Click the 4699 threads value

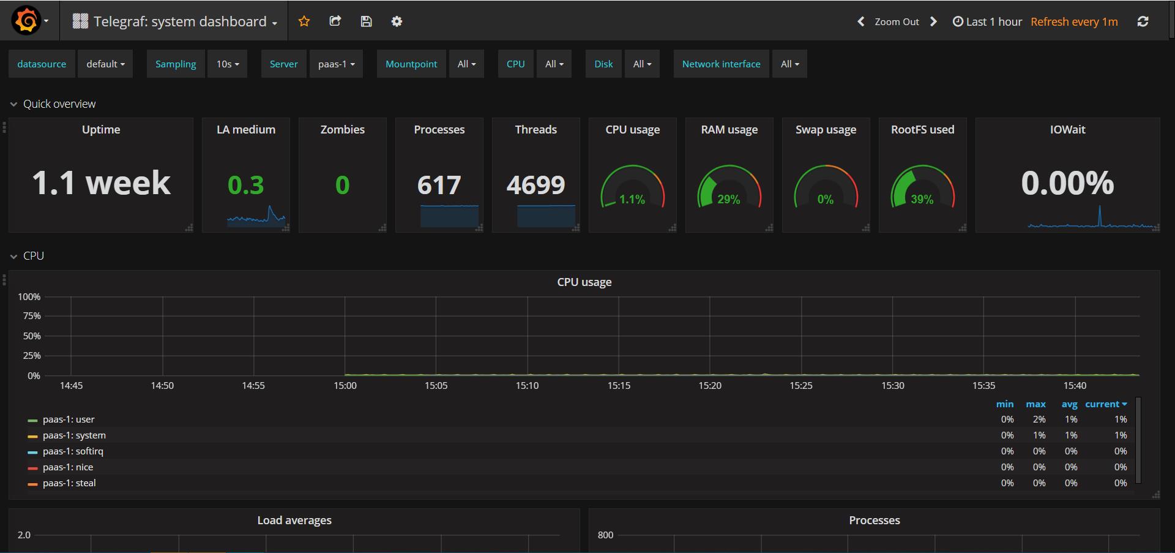click(x=536, y=185)
